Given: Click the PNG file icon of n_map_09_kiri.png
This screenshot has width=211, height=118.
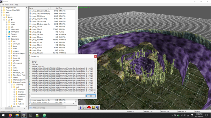Looking at the screenshot, I should pos(30,16).
